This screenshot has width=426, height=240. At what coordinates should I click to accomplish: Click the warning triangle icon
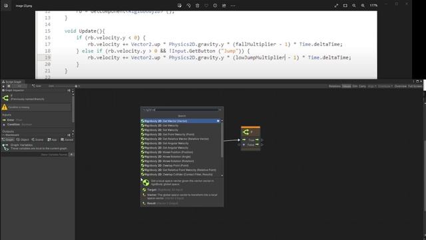coord(5,107)
